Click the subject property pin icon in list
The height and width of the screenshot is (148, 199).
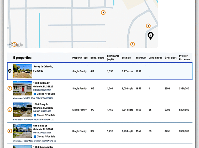click(x=10, y=71)
